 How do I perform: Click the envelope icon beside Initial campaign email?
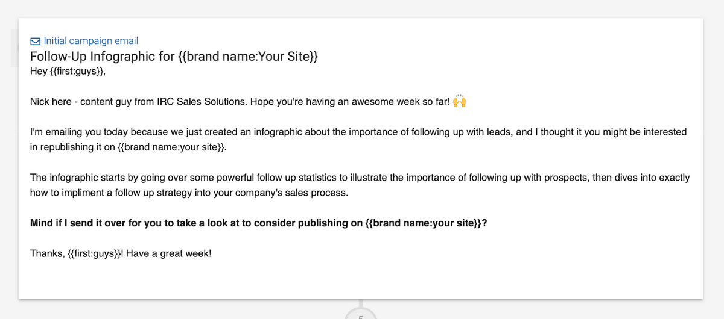(36, 42)
